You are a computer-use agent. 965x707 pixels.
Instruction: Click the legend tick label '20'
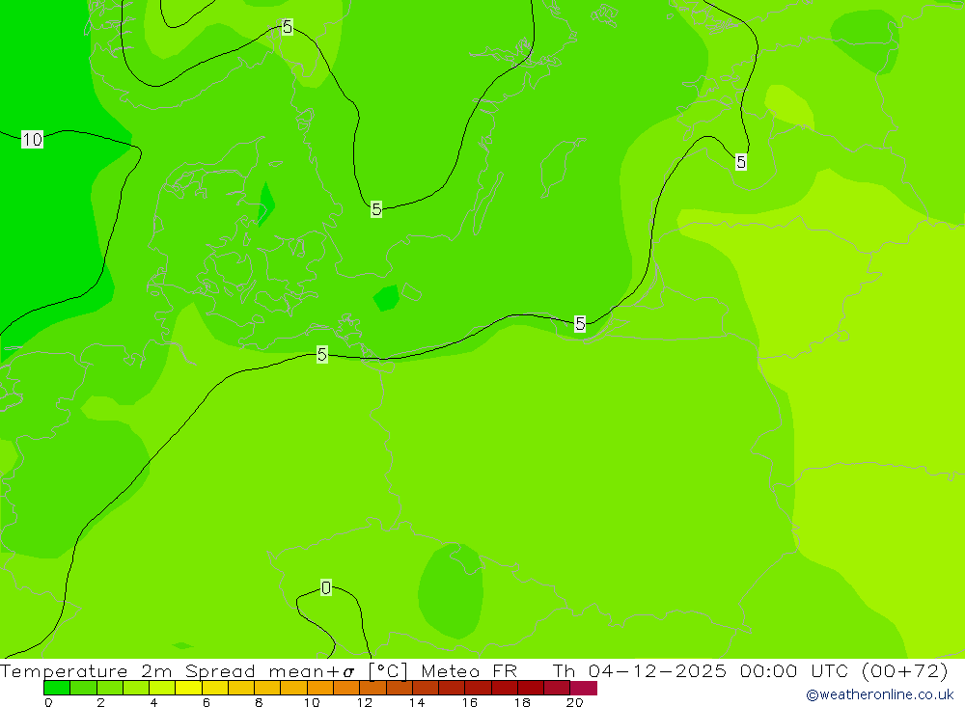574,702
